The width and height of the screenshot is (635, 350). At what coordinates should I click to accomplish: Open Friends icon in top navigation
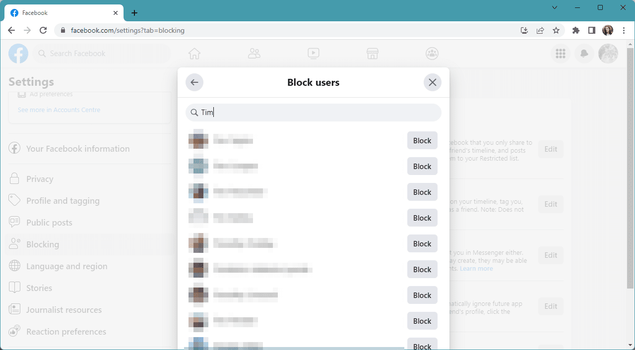pyautogui.click(x=254, y=54)
